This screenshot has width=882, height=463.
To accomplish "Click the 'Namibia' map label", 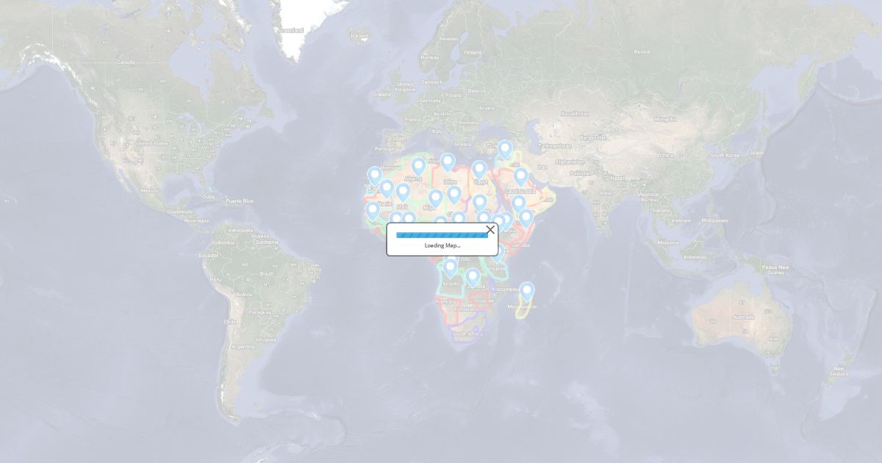I will tap(446, 301).
